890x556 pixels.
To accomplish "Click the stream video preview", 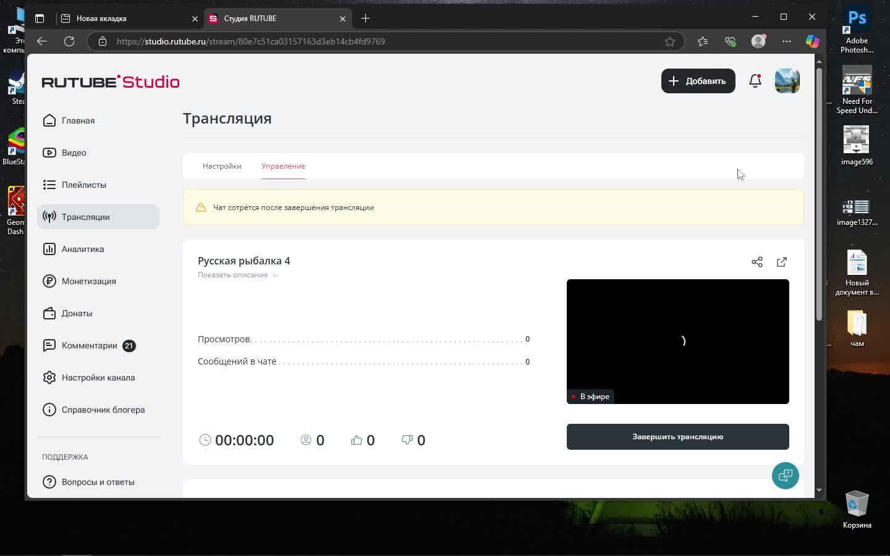I will (678, 342).
